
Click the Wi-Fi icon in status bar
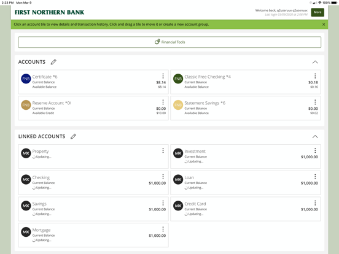(320, 2)
